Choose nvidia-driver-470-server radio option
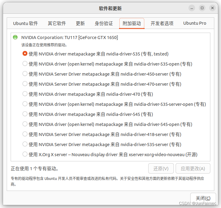 pyautogui.click(x=25, y=84)
